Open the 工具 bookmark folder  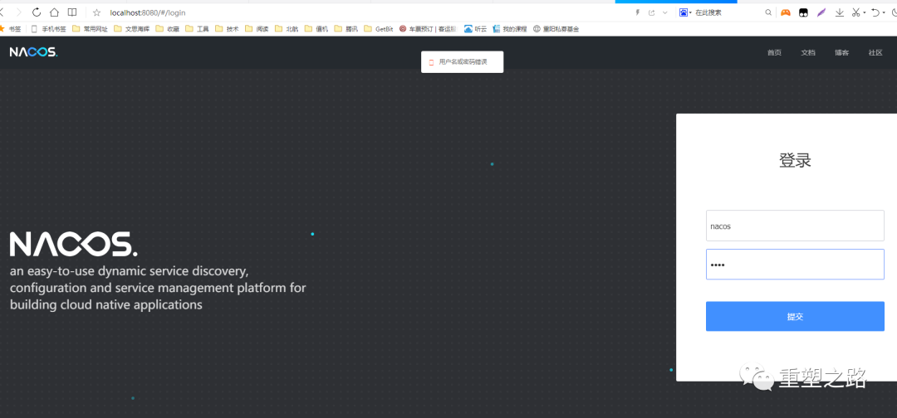198,28
